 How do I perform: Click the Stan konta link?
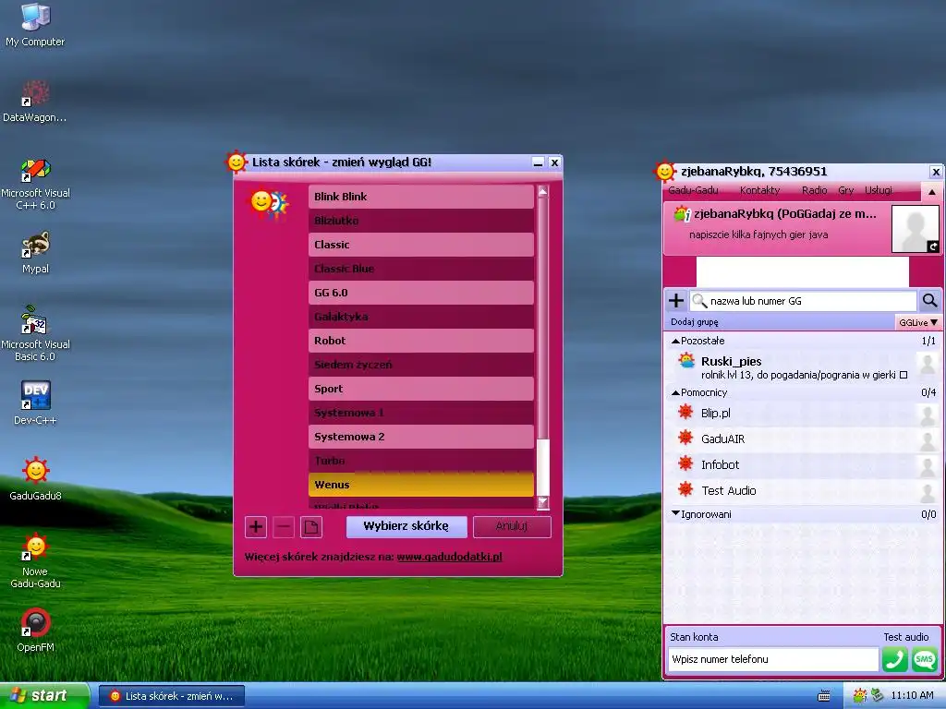694,637
